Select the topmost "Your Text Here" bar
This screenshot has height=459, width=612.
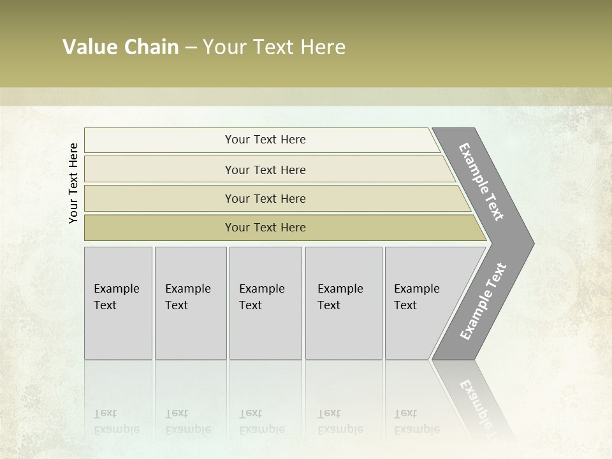265,140
